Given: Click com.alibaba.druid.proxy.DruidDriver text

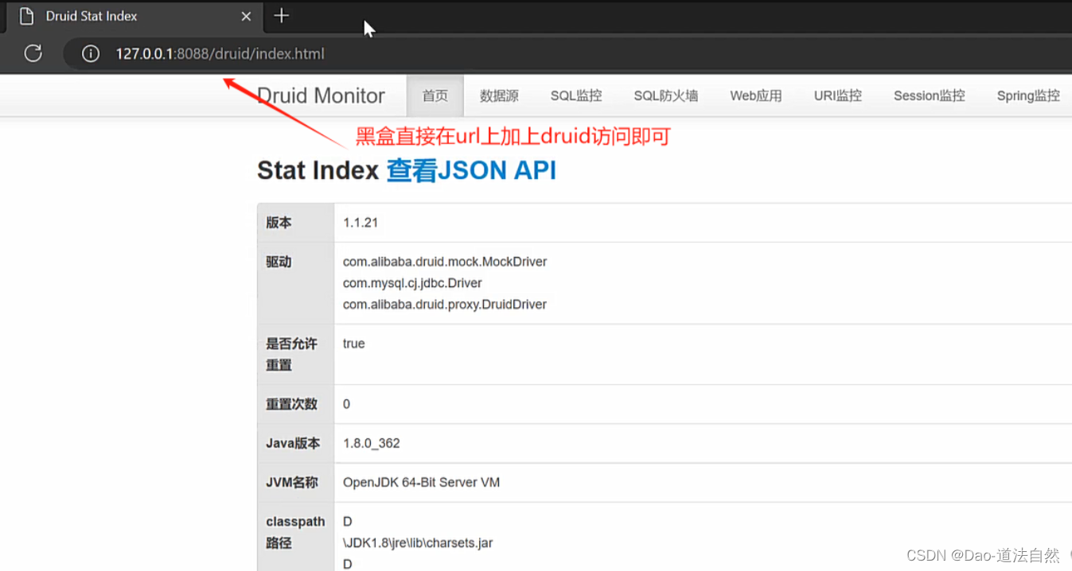Looking at the screenshot, I should [445, 305].
